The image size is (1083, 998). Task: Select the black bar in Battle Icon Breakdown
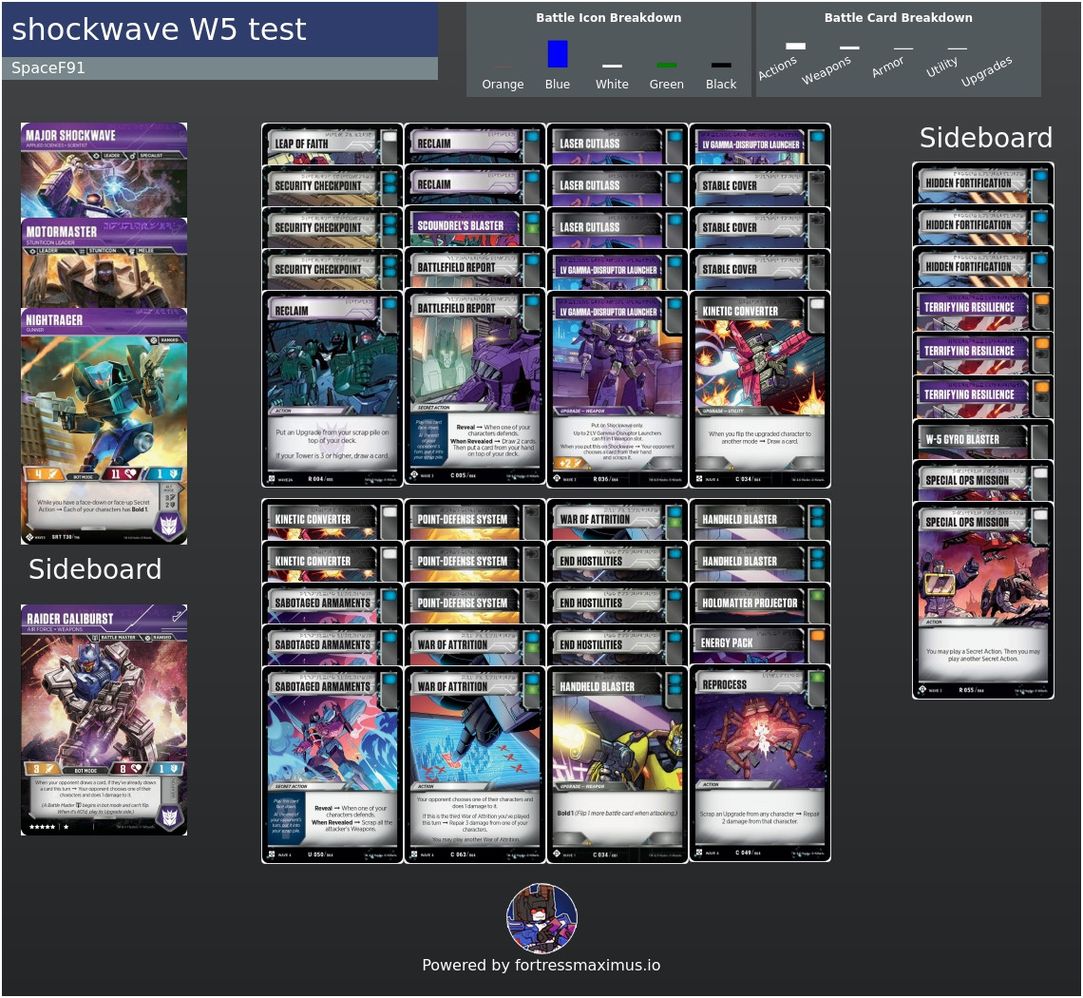pos(721,66)
